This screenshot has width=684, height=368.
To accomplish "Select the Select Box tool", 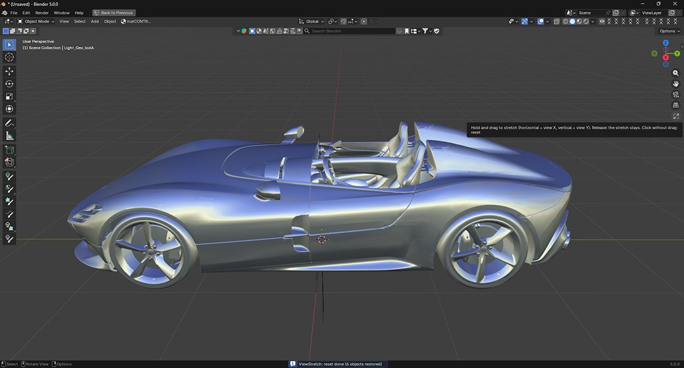I will (x=9, y=45).
